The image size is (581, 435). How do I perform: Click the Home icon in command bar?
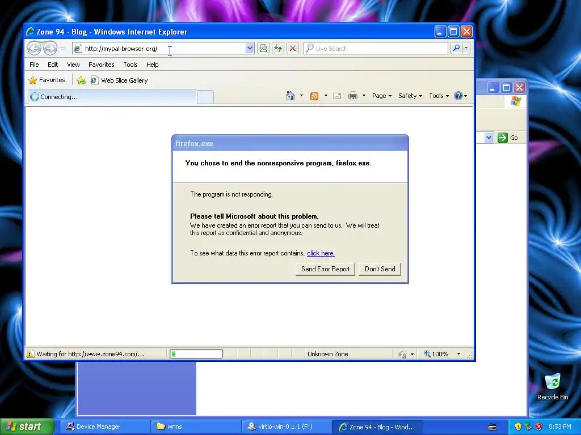pyautogui.click(x=290, y=96)
